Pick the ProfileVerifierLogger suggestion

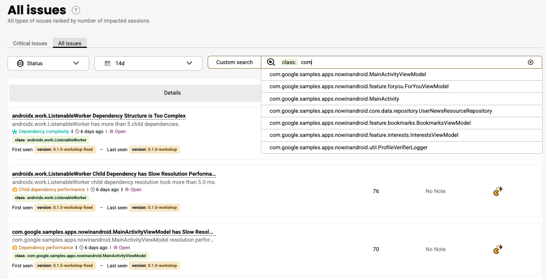[348, 147]
